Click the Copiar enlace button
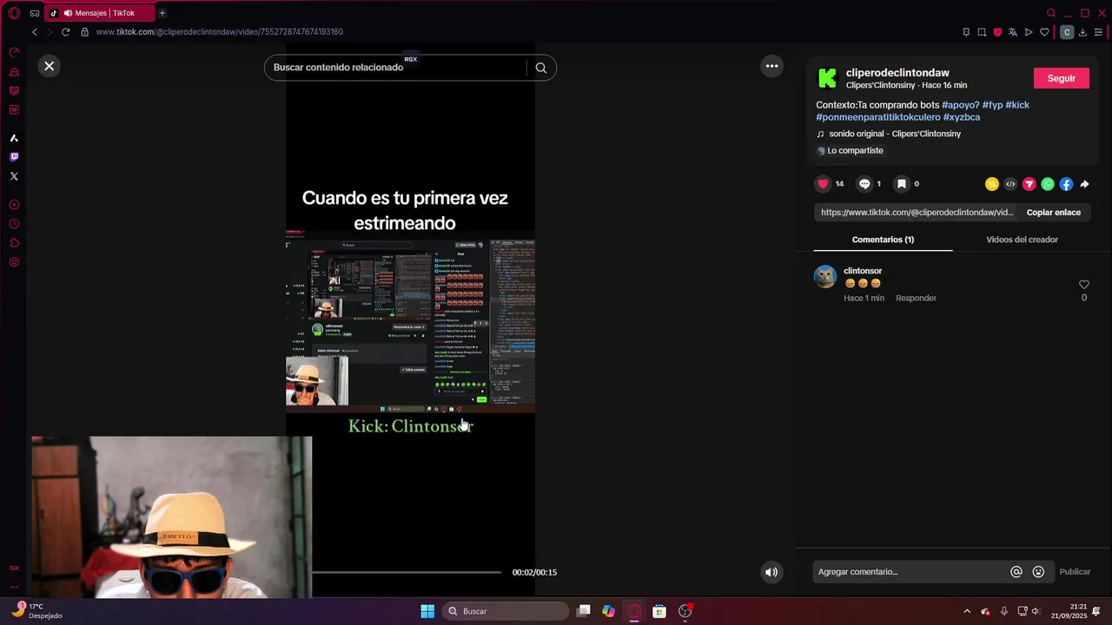This screenshot has height=625, width=1112. (x=1054, y=213)
